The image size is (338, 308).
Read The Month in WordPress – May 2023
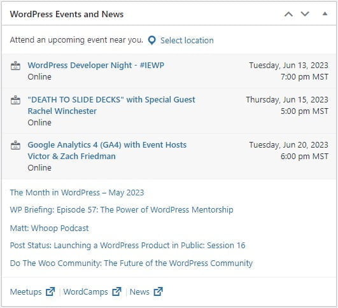tap(77, 192)
